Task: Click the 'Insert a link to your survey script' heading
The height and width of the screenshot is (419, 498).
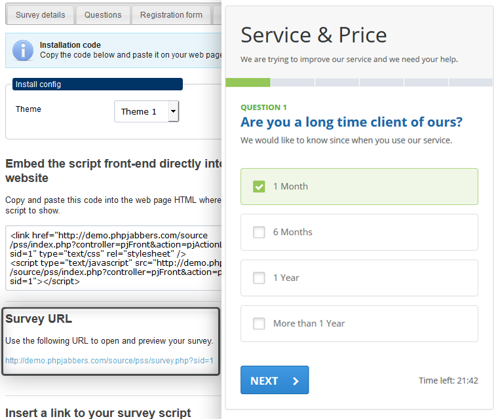Action: click(98, 412)
